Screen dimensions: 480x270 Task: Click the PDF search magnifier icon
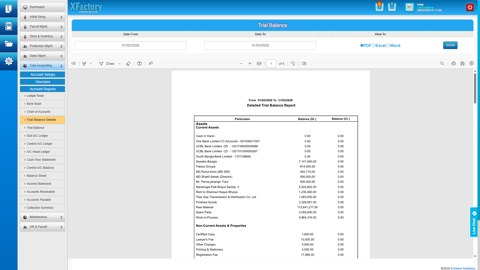click(x=442, y=63)
